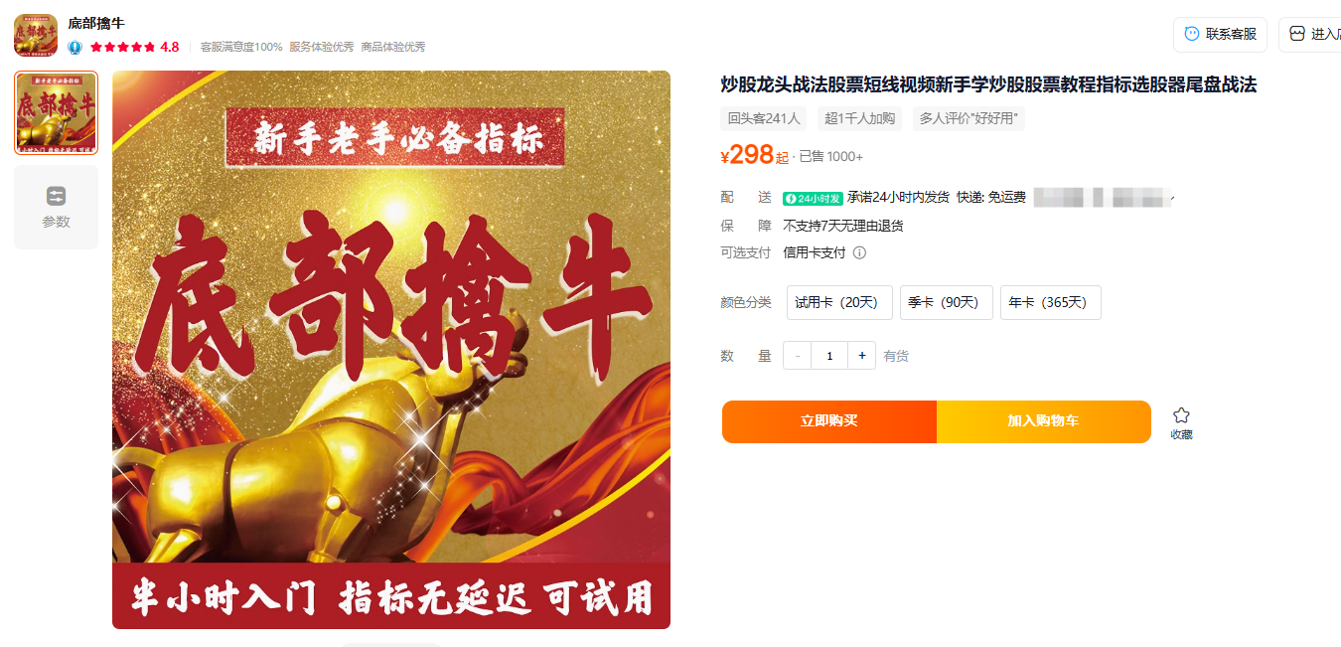Click the credit card payment info icon
Image resolution: width=1341 pixels, height=647 pixels.
pyautogui.click(x=859, y=252)
